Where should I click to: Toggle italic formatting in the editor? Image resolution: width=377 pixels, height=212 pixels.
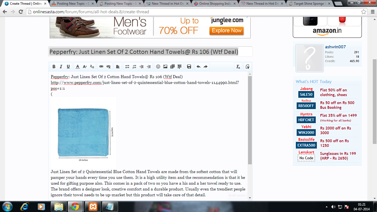point(61,67)
